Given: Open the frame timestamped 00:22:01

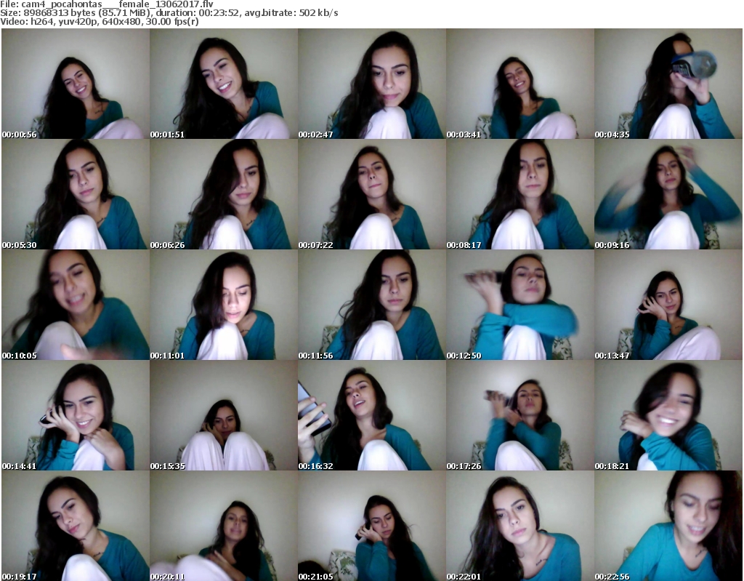Looking at the screenshot, I should [520, 526].
